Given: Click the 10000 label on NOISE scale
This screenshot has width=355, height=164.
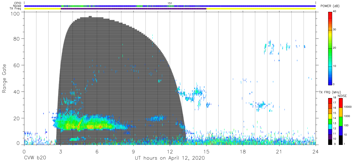Looking at the screenshot, I should [x=348, y=107].
